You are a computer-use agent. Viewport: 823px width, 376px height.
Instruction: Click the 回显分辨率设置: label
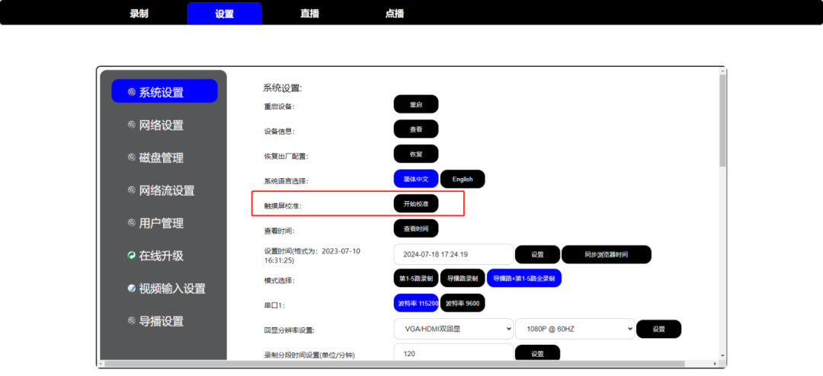[290, 330]
